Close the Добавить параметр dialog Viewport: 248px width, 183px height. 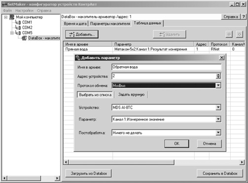221,58
